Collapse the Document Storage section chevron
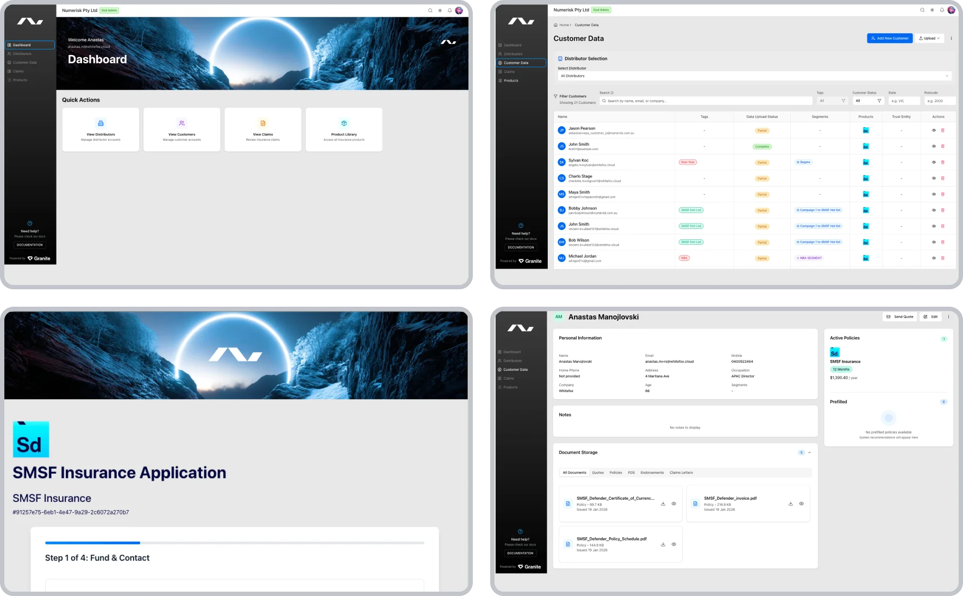This screenshot has width=963, height=596. (x=809, y=452)
